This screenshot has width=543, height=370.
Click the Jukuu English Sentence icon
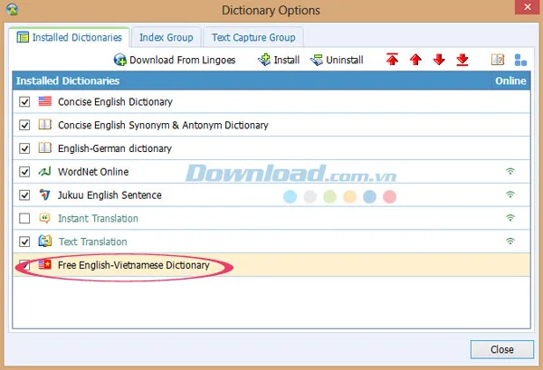[45, 194]
